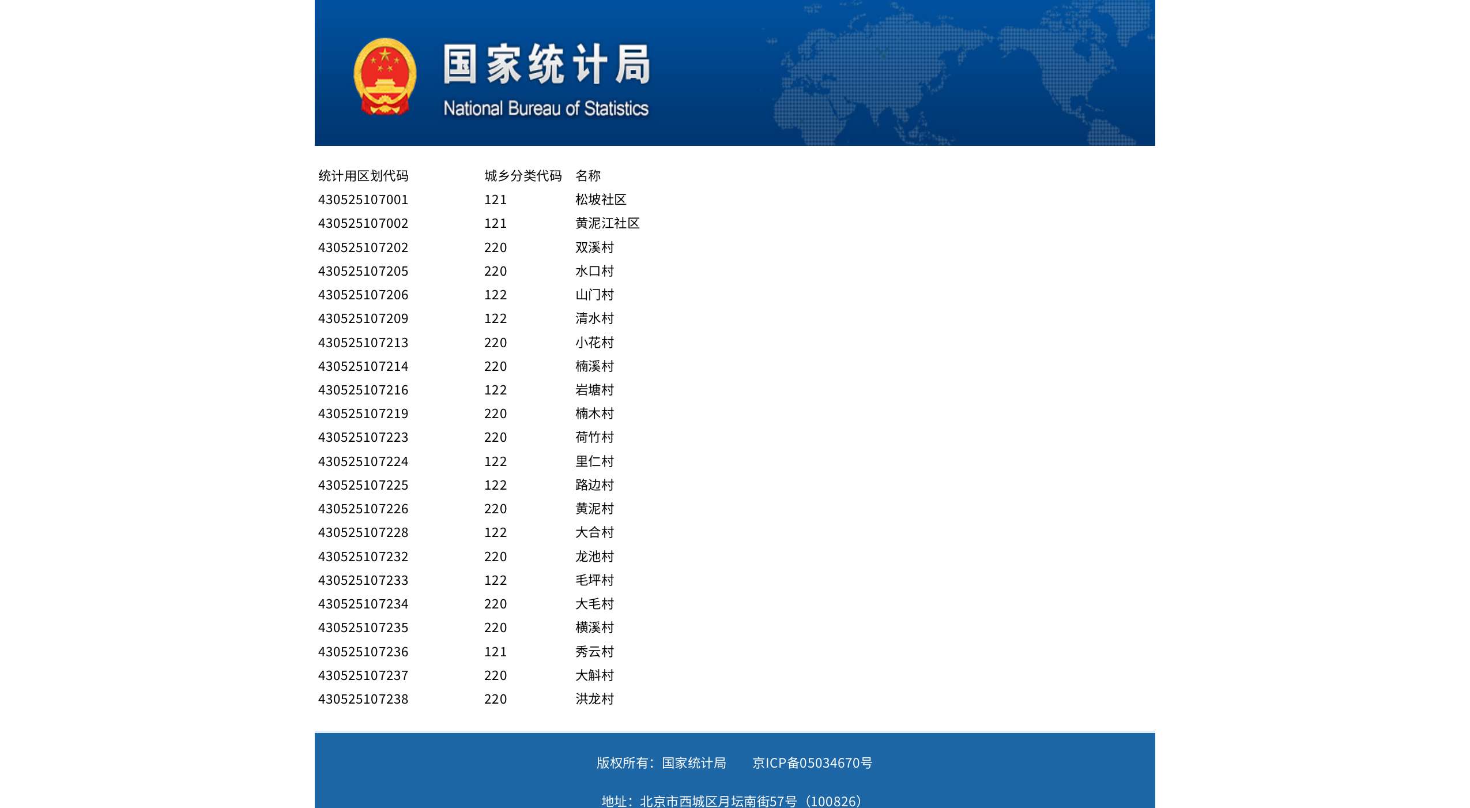Click code 430525107225 for 路边村
This screenshot has height=808, width=1470.
pyautogui.click(x=363, y=485)
